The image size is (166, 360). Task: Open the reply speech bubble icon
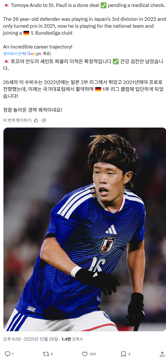coord(8,354)
